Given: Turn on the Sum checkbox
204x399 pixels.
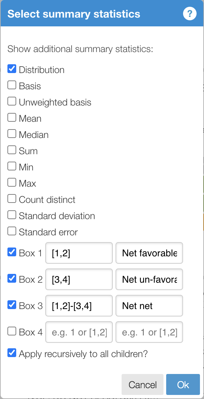Looking at the screenshot, I should tap(12, 150).
